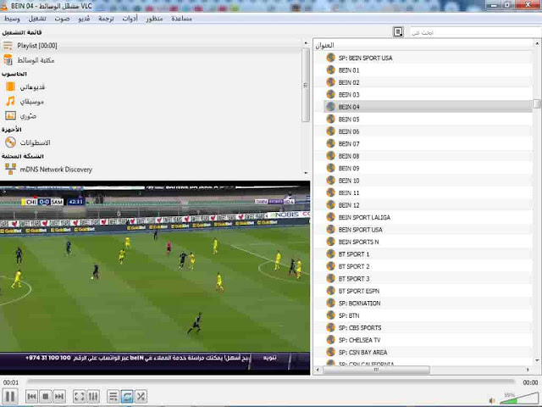Open the وسيط menu
Screen dimensions: 542x407
(12, 19)
